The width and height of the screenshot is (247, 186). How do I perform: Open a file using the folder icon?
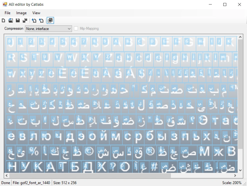click(x=10, y=20)
